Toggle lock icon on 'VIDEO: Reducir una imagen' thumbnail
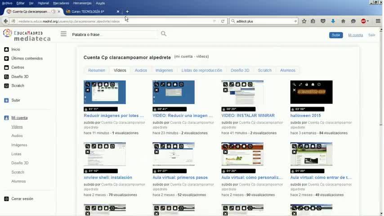The image size is (384, 216). pos(169,84)
